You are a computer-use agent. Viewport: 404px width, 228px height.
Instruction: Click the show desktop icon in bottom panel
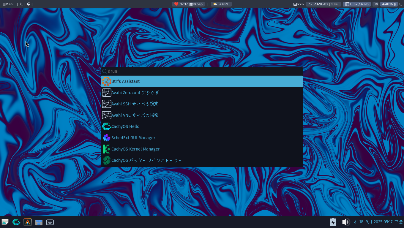tap(5, 222)
